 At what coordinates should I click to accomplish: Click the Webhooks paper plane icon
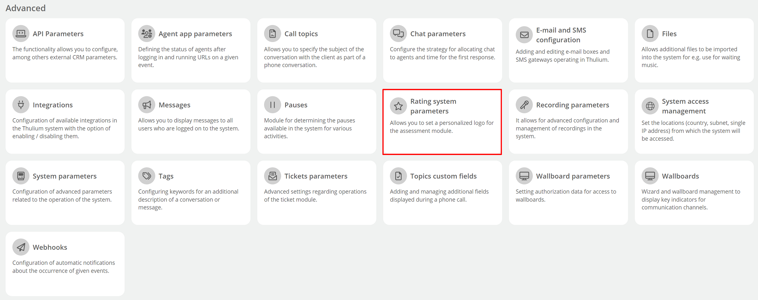pos(21,247)
